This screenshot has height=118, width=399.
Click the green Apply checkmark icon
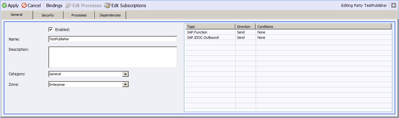point(4,6)
